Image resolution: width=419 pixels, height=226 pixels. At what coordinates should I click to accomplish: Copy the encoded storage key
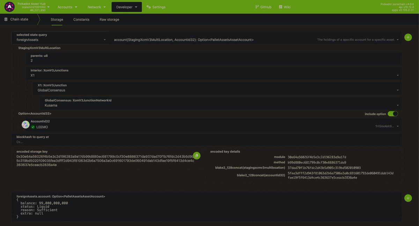point(197,155)
